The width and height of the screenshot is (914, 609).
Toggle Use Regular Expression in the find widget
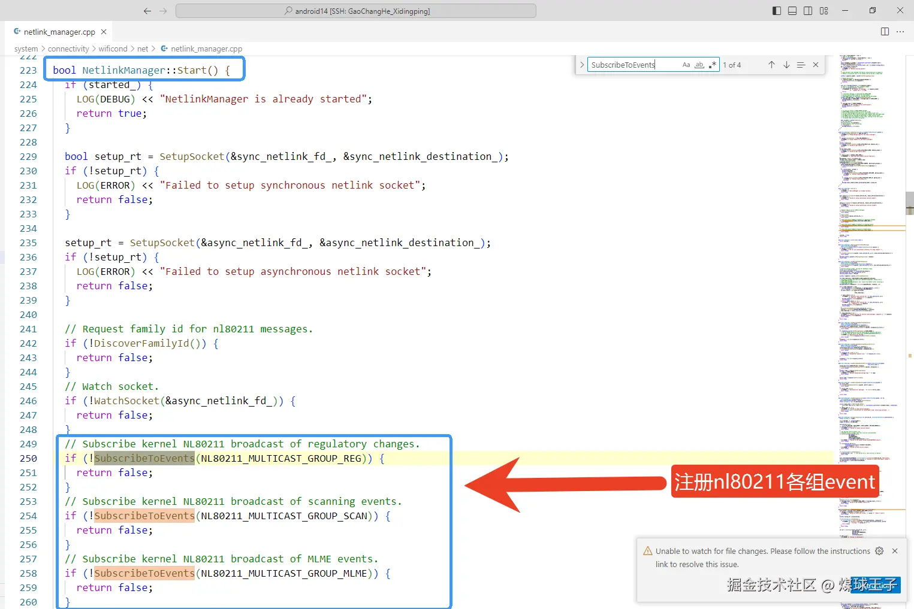tap(713, 65)
